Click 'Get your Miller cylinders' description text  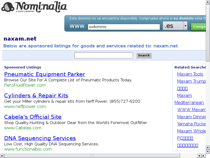coord(72,101)
